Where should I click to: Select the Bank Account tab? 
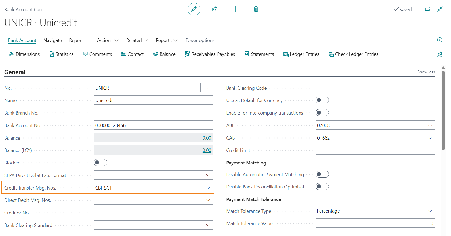click(22, 40)
